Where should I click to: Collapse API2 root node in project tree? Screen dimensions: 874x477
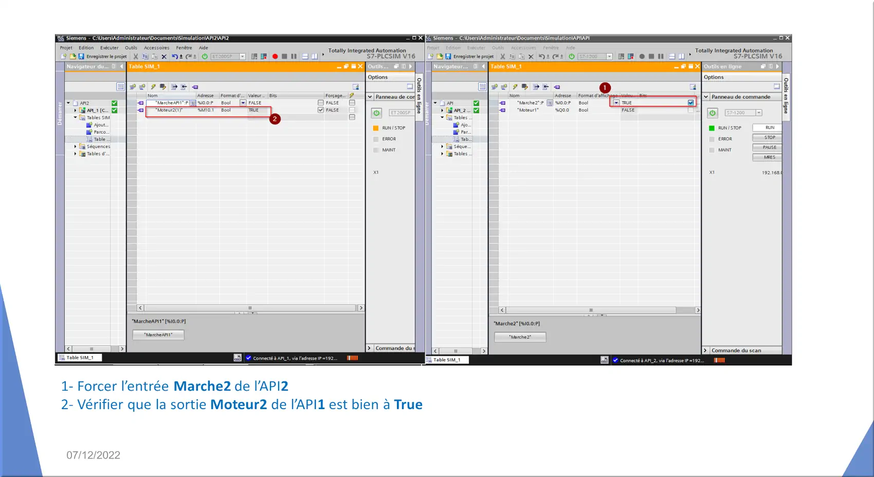tap(68, 103)
